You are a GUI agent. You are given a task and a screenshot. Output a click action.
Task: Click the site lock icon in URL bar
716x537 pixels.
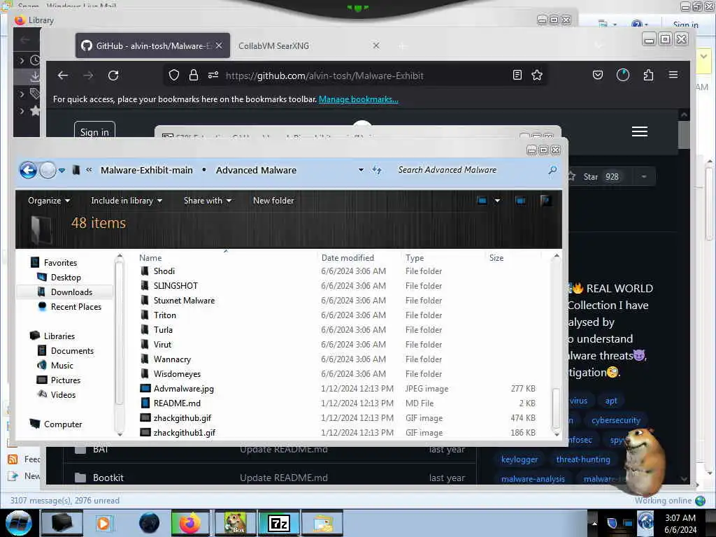pyautogui.click(x=194, y=76)
